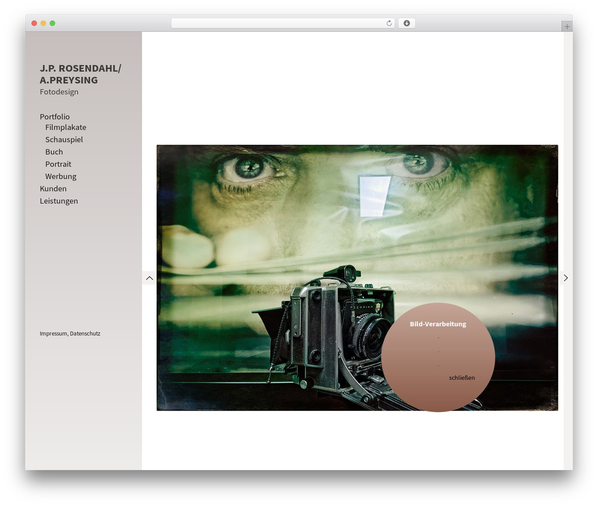Click the Bild-Verarbeitung heading in circle
The image size is (598, 506).
click(438, 324)
